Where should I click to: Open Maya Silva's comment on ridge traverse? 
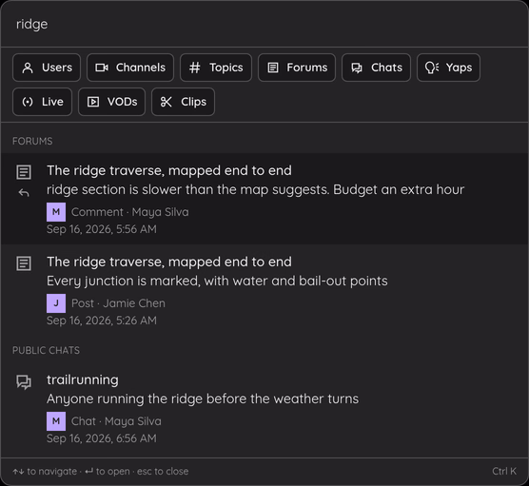pyautogui.click(x=264, y=199)
